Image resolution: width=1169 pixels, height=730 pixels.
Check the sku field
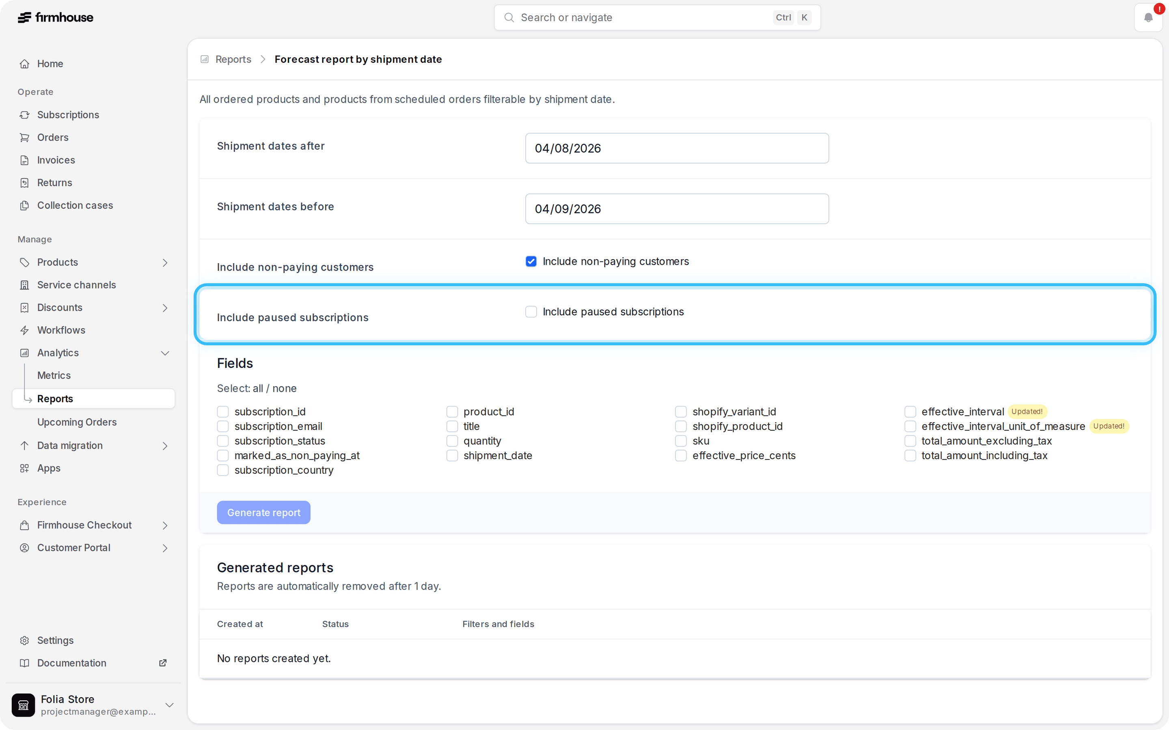point(681,442)
